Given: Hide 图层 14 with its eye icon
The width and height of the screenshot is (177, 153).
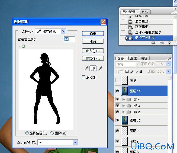Looking at the screenshot, I should coord(118,91).
